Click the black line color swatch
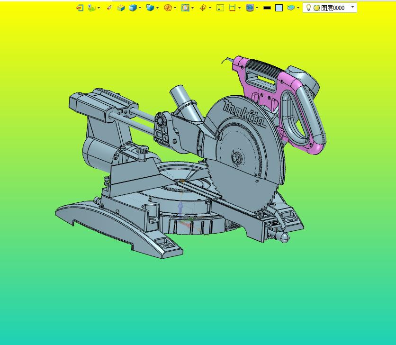The width and height of the screenshot is (396, 345). (x=267, y=8)
